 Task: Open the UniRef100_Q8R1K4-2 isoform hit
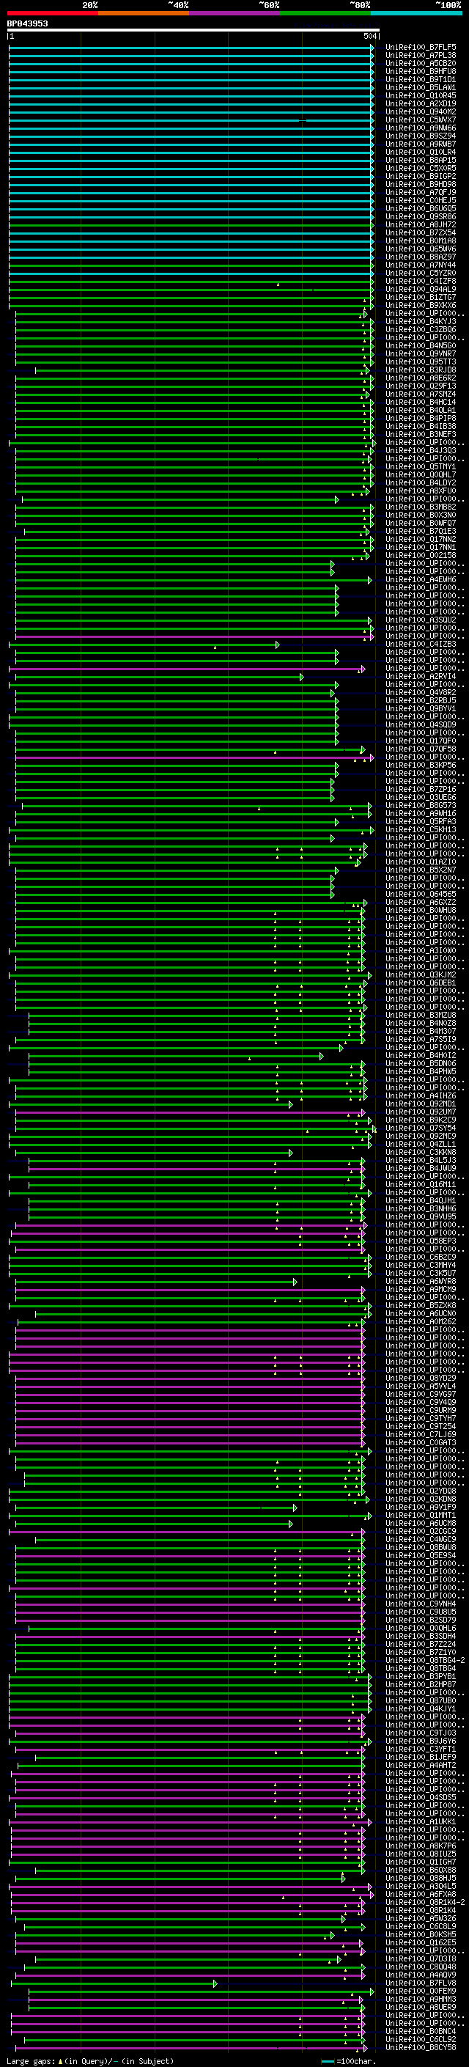tap(425, 1903)
